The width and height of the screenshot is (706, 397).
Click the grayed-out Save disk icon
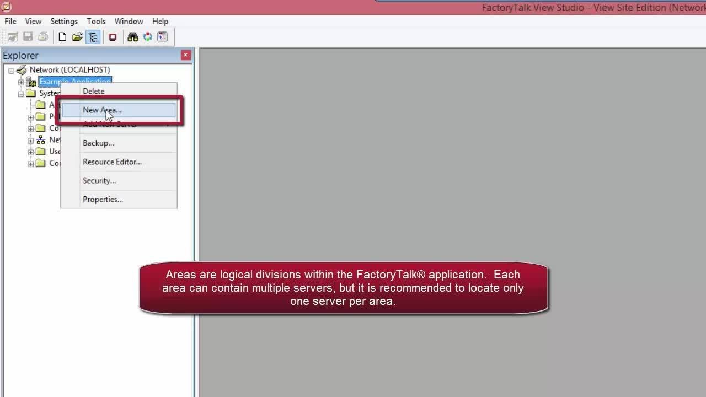[28, 37]
